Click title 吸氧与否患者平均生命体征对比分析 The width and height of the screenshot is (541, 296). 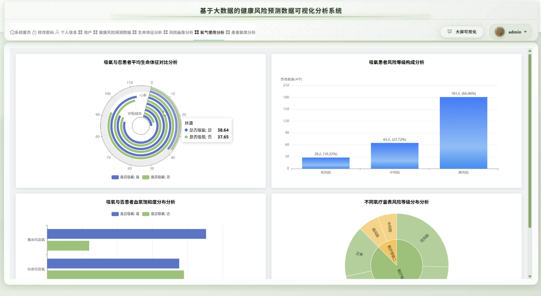[x=141, y=62]
